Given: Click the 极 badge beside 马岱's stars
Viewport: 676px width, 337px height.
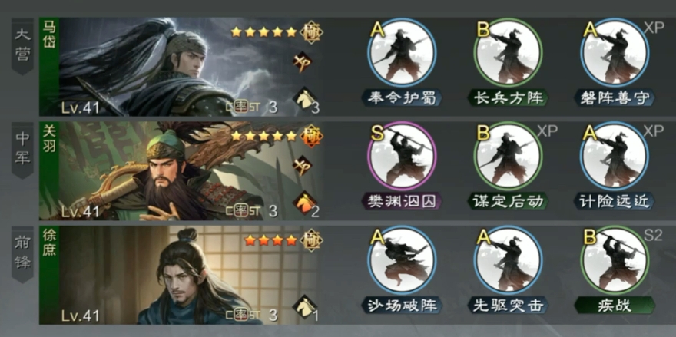Looking at the screenshot, I should [312, 32].
